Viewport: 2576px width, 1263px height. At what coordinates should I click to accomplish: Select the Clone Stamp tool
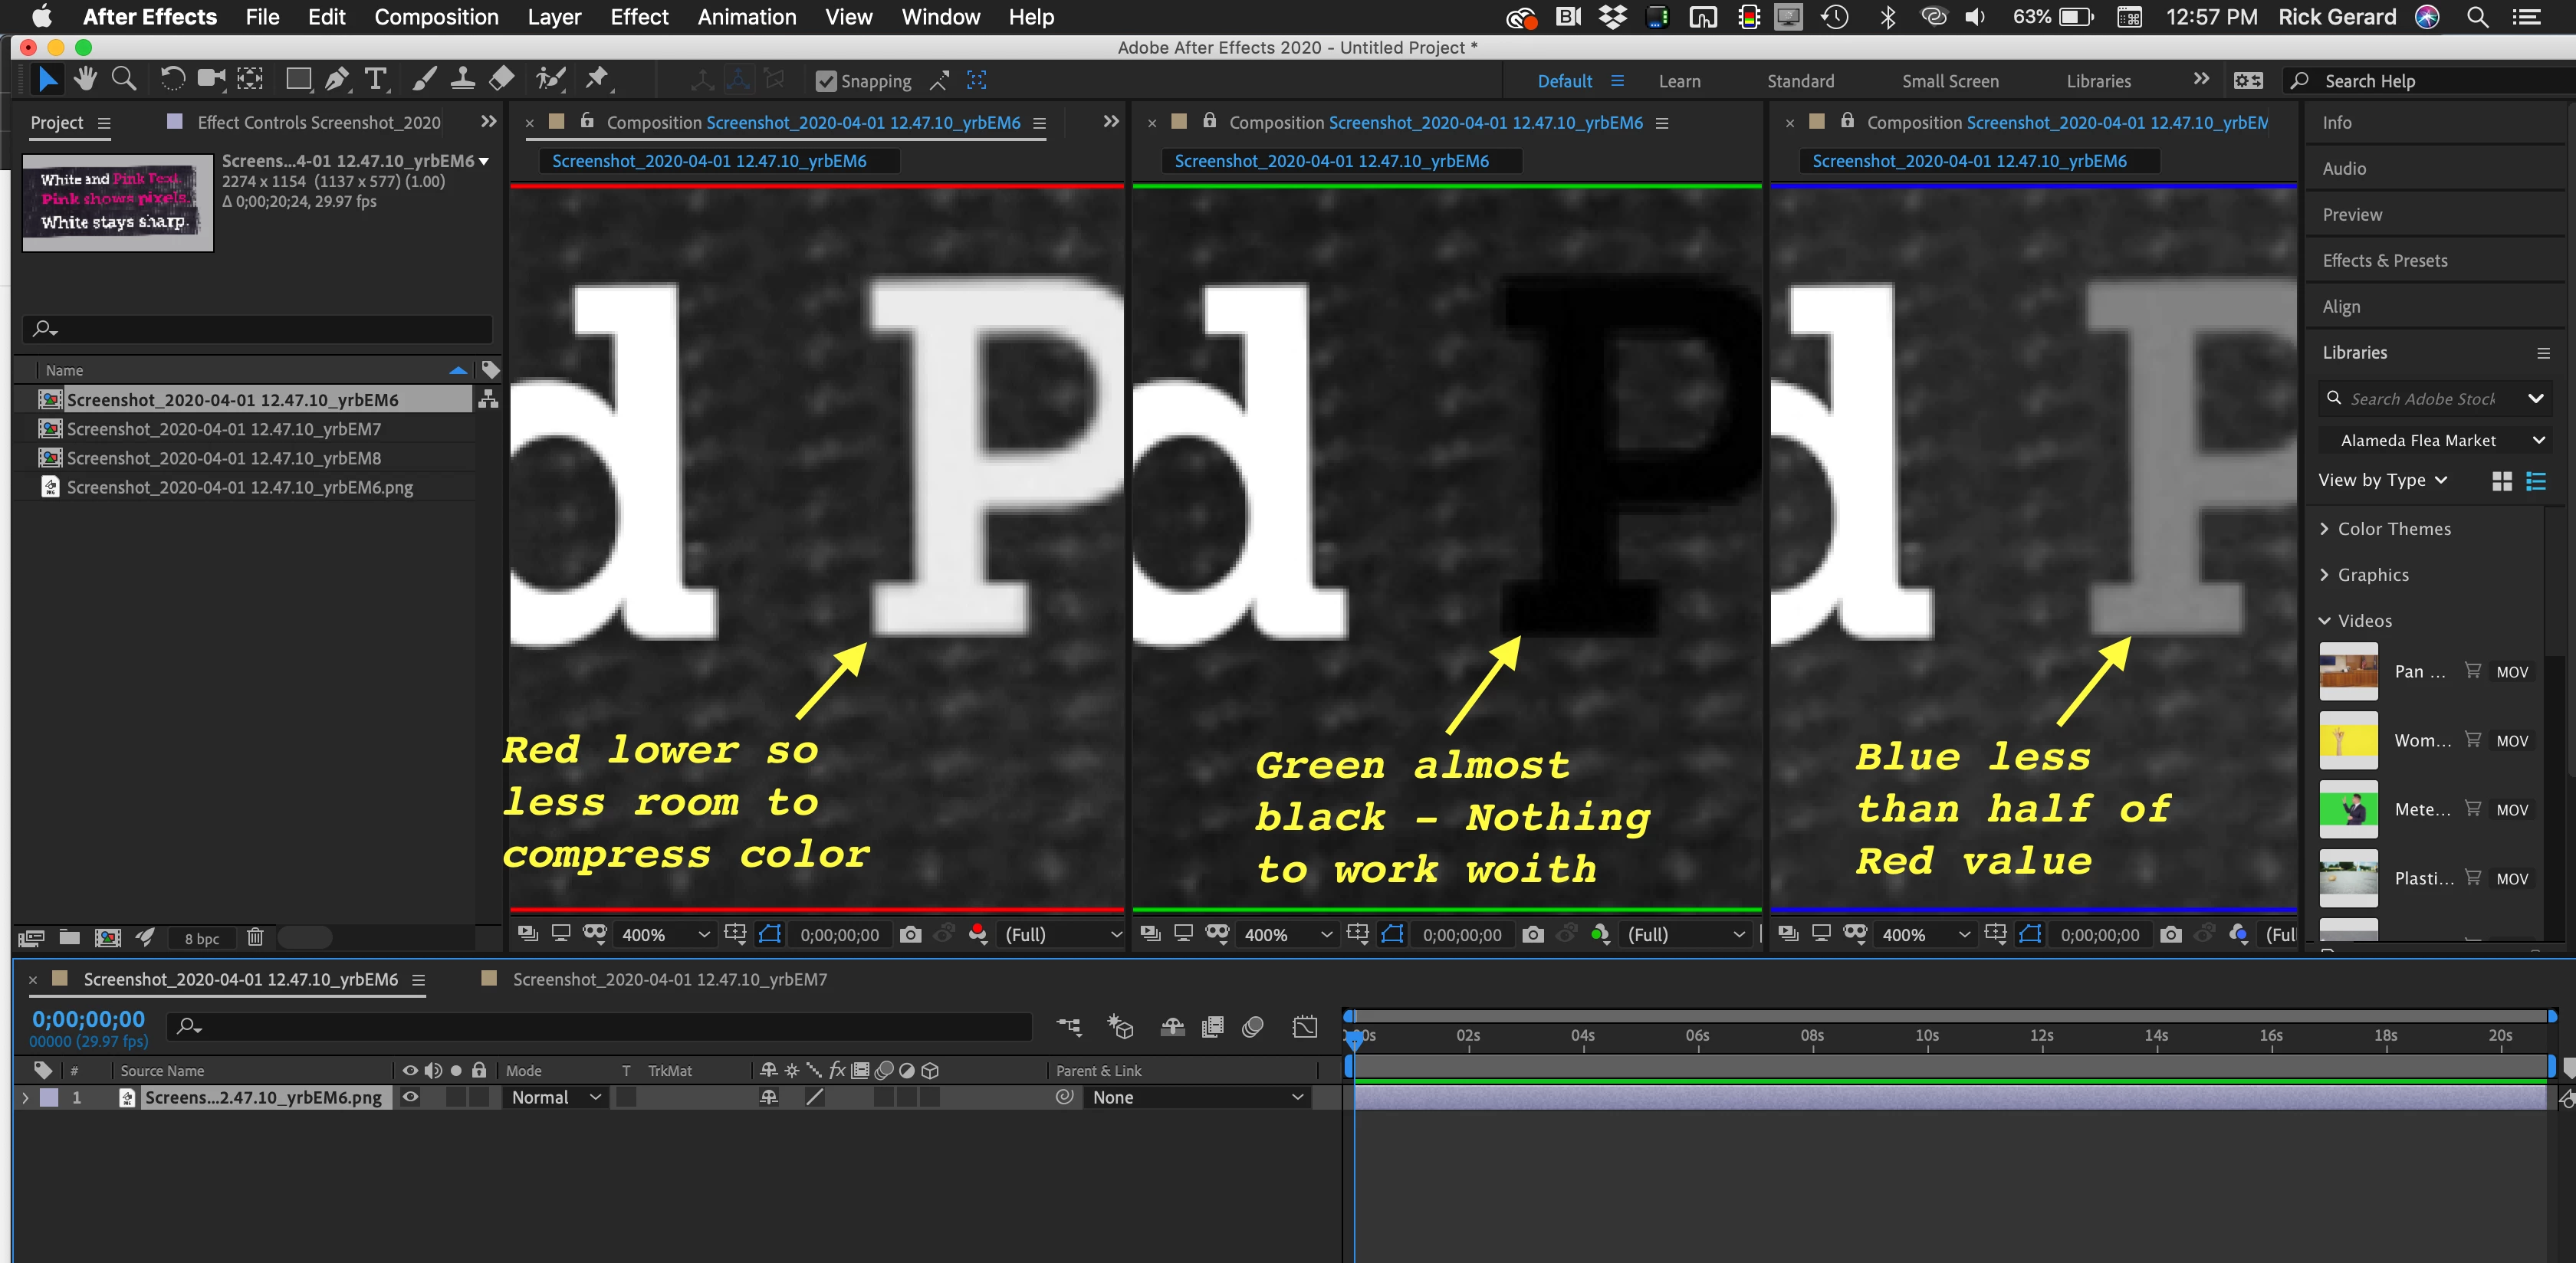click(462, 79)
